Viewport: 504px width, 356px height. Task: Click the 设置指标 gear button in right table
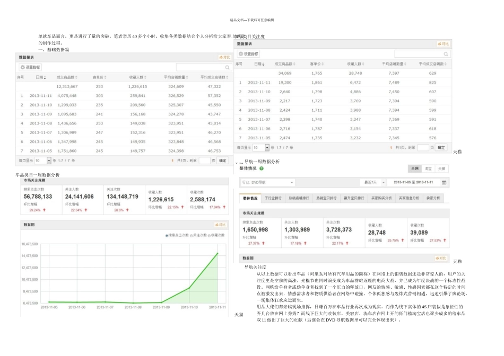pos(249,54)
